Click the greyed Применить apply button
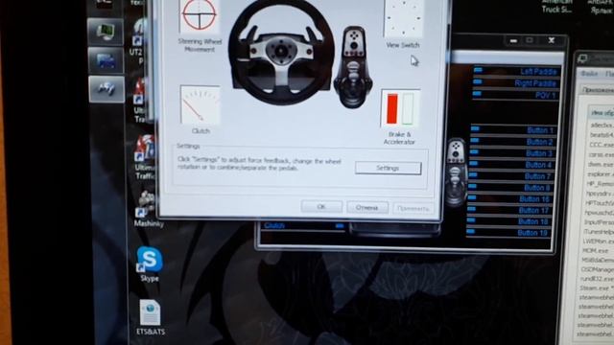 click(x=413, y=208)
